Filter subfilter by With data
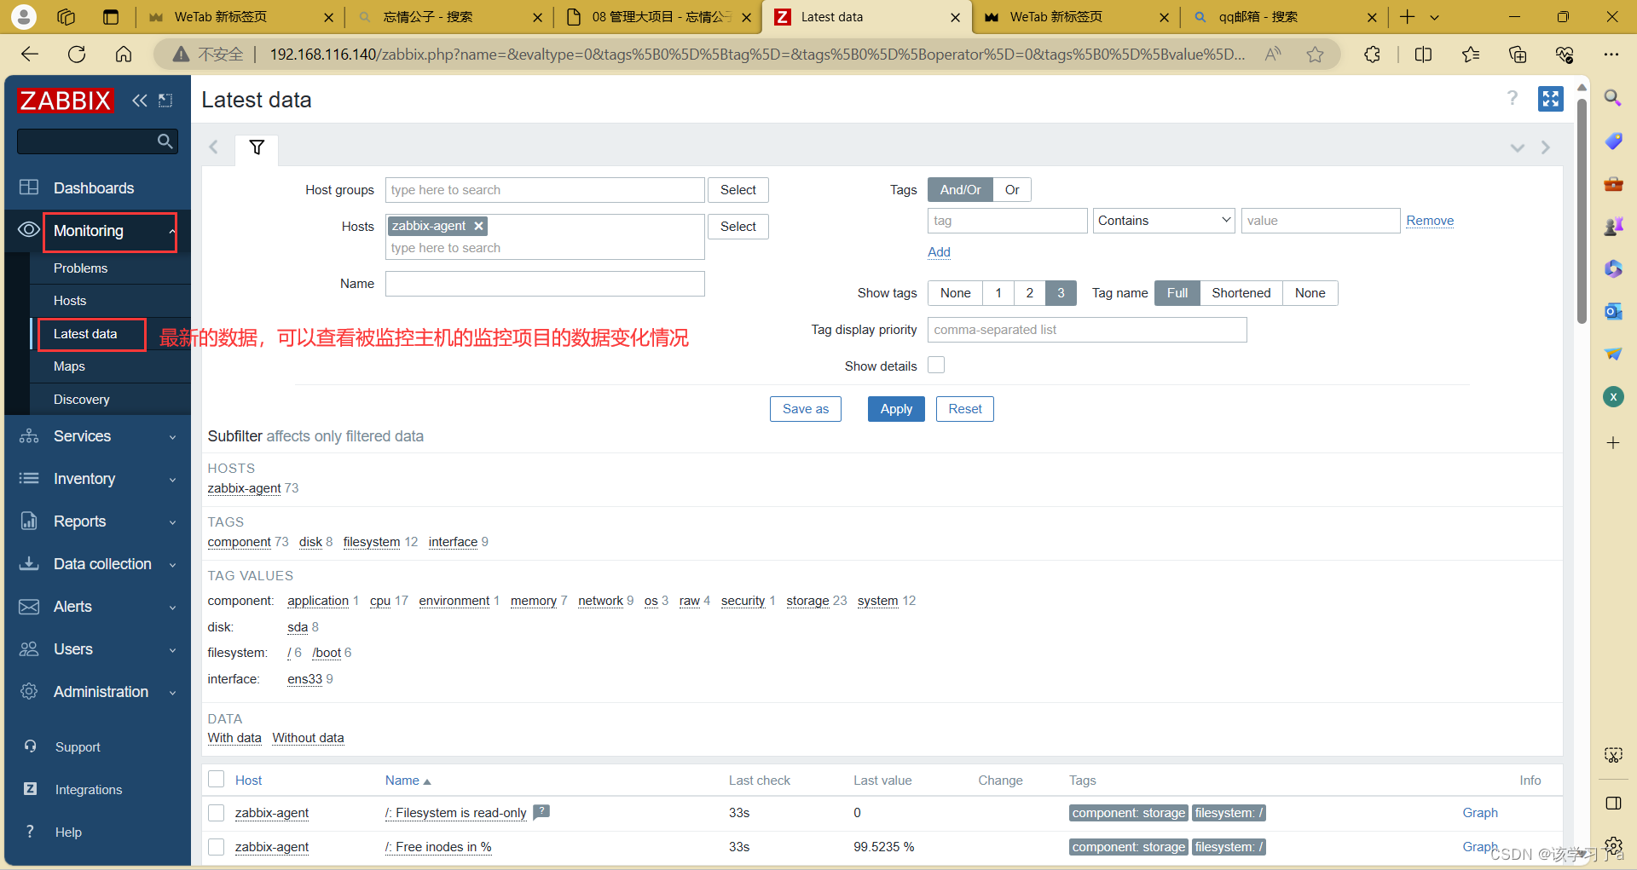The width and height of the screenshot is (1637, 870). pyautogui.click(x=234, y=738)
